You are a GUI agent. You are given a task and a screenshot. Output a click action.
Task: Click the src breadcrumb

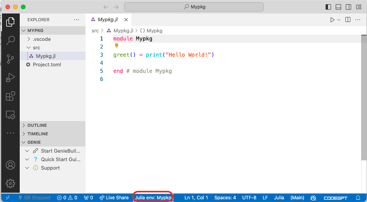tap(95, 31)
